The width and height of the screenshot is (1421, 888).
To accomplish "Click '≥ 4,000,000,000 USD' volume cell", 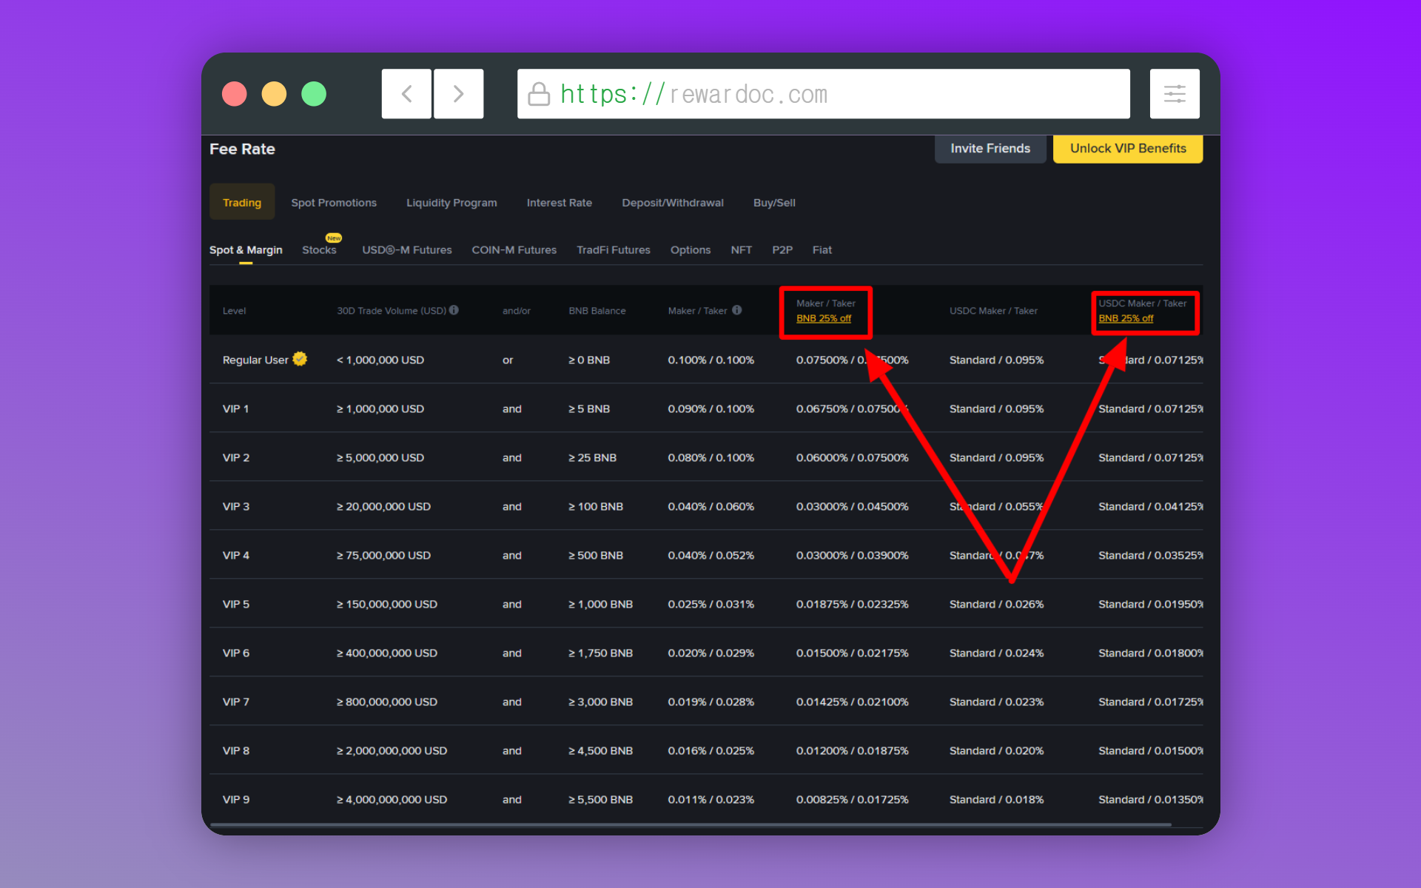I will 392,799.
